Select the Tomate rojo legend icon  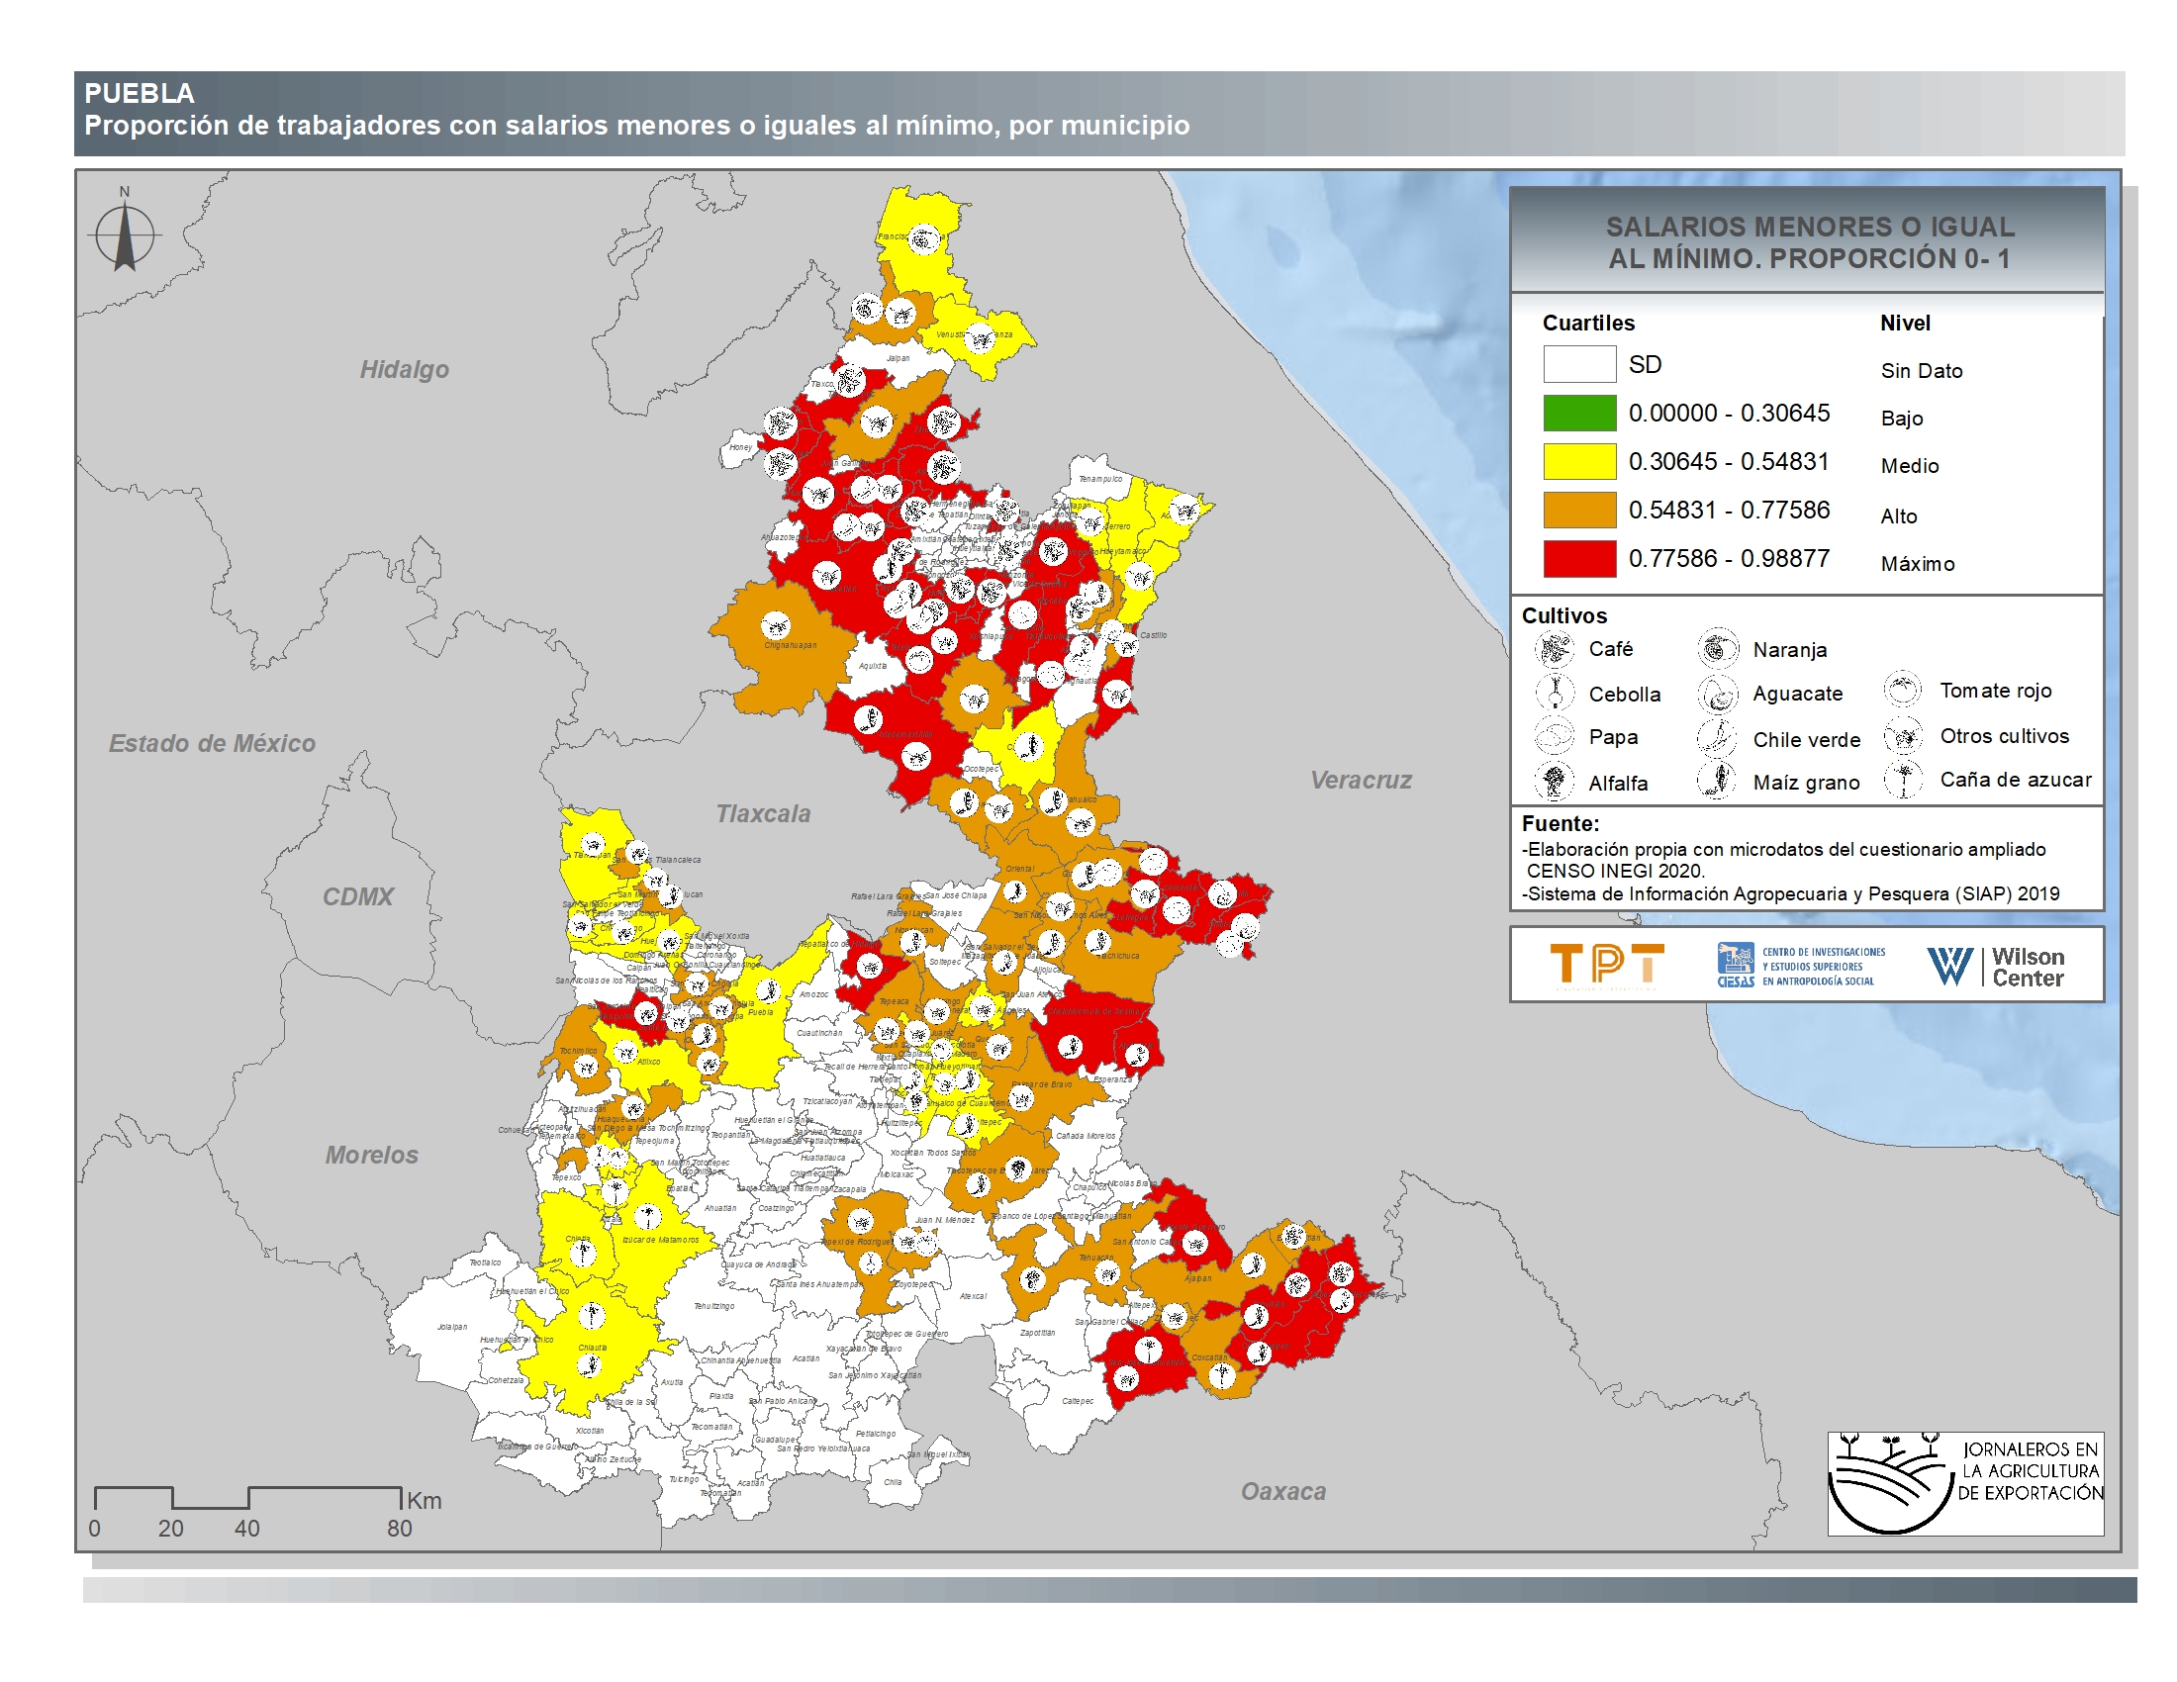1902,690
